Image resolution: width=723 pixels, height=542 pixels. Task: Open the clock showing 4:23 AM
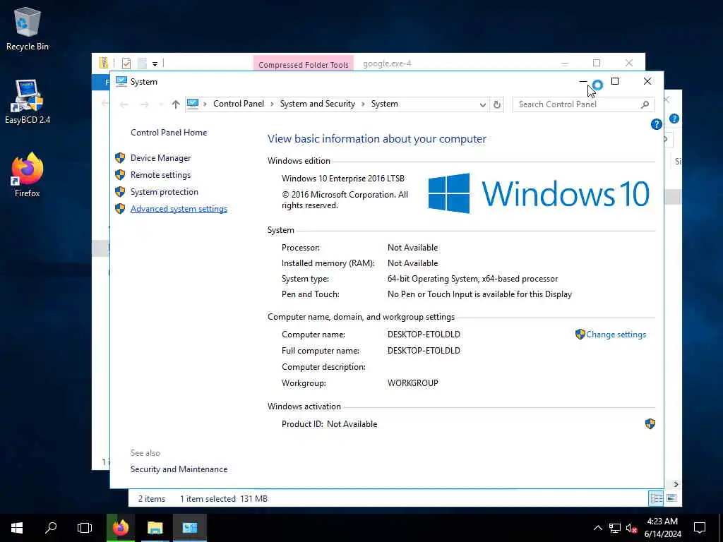662,528
